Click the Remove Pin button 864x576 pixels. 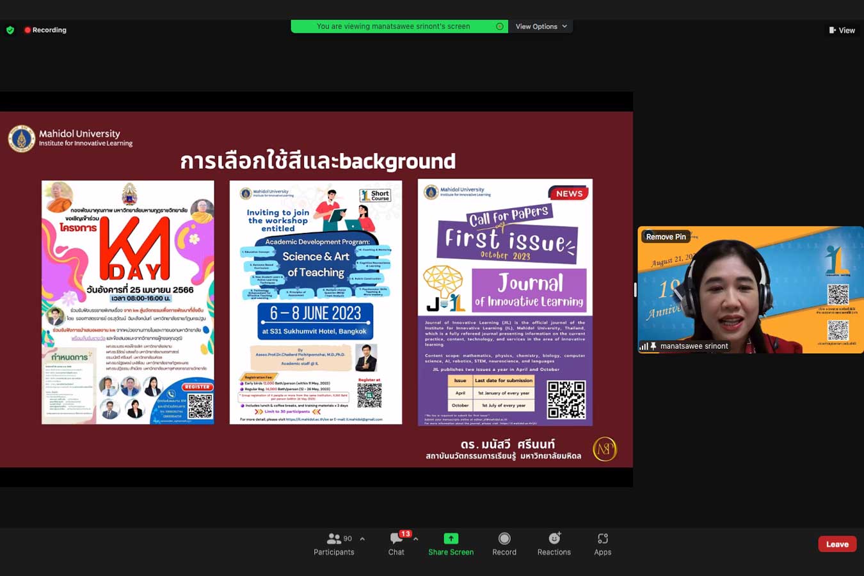pyautogui.click(x=666, y=237)
